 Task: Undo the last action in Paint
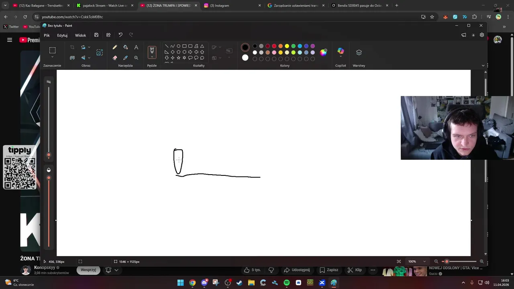(120, 35)
